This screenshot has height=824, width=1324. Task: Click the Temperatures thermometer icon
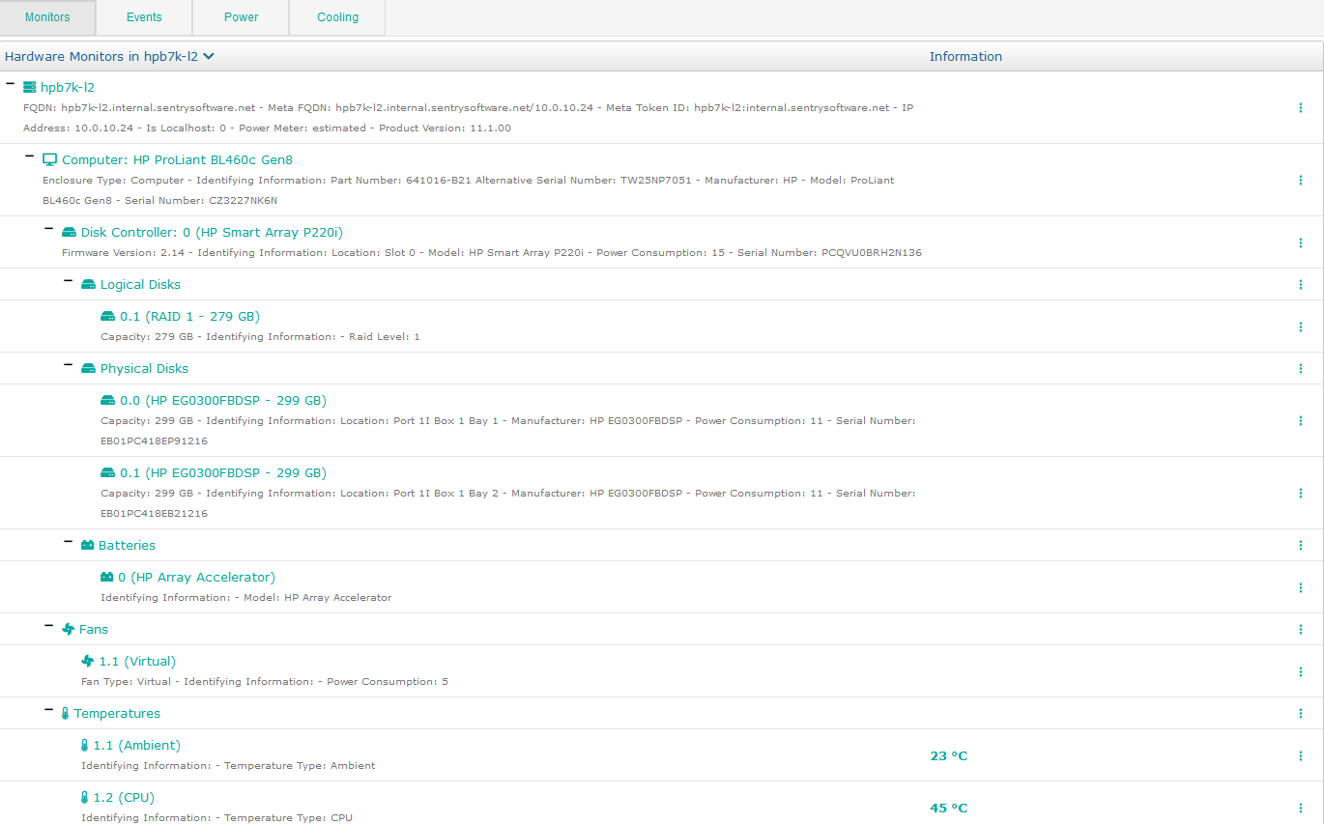[x=65, y=713]
